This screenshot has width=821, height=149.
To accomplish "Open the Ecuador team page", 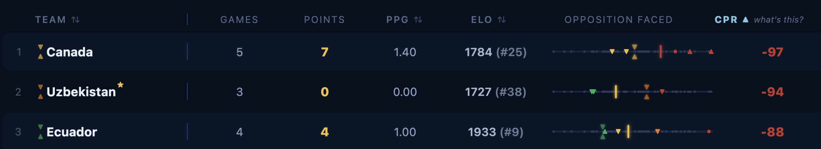I will 72,132.
